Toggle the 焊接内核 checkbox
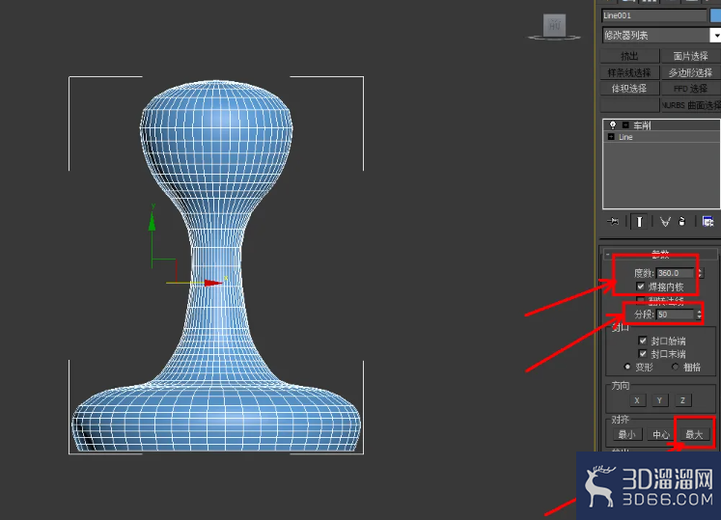This screenshot has width=721, height=520. coord(640,287)
